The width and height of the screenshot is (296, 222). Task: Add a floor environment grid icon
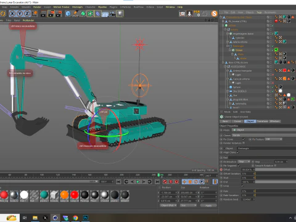click(105, 14)
